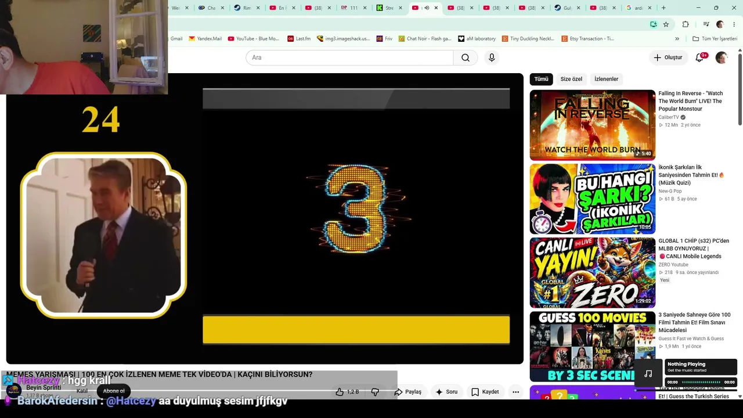The height and width of the screenshot is (418, 743).
Task: Open the Tüm Yer İşaretleri bookmarks folder
Action: tap(715, 39)
